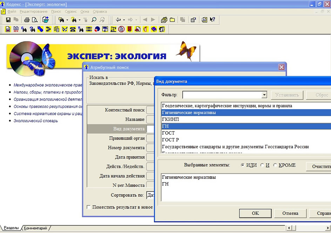
Task: Click the pie chart icon
Action: coord(97,29)
